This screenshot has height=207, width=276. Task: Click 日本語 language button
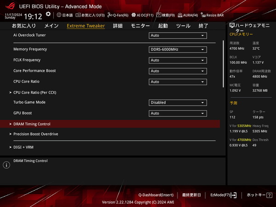[x=65, y=15]
